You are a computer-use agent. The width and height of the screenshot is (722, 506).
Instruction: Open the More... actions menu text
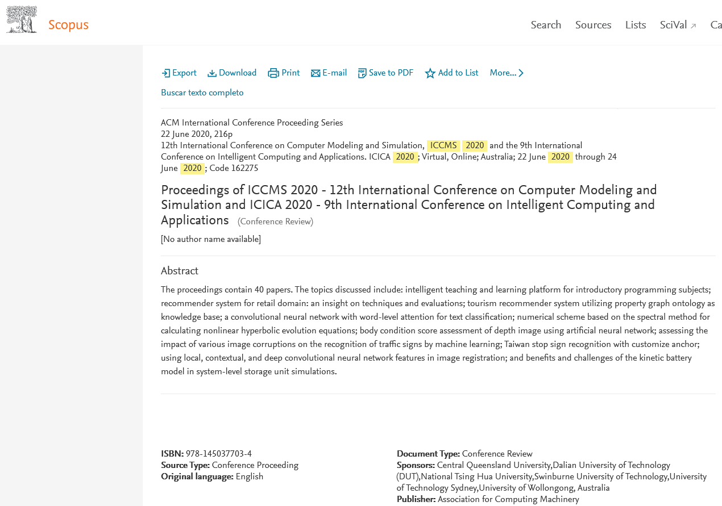coord(503,73)
